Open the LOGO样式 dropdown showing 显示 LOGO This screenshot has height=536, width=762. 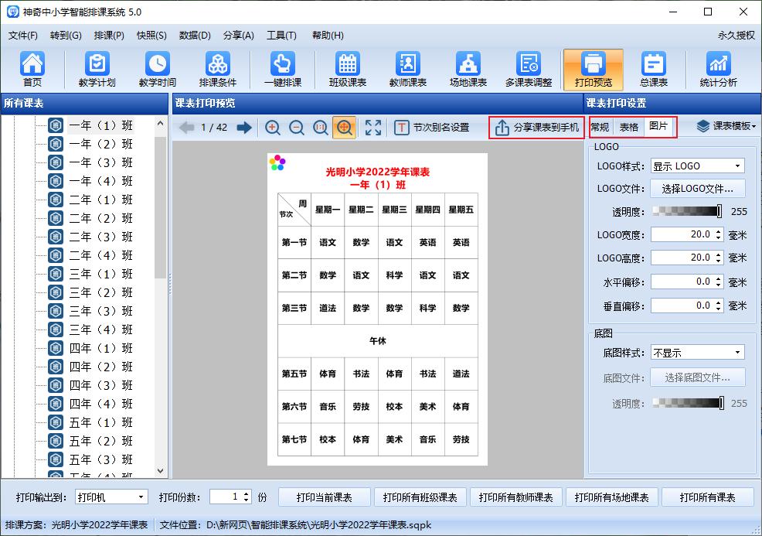(x=696, y=166)
